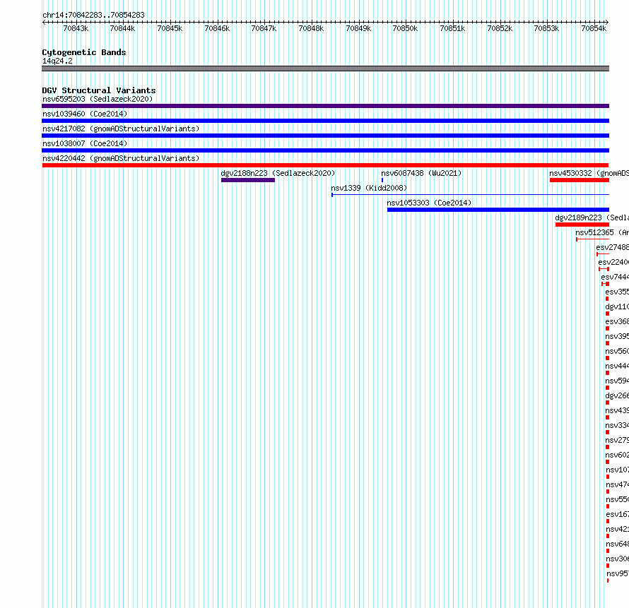Open variant label nsv1038007 (Coe2014)
The image size is (629, 608).
[85, 143]
